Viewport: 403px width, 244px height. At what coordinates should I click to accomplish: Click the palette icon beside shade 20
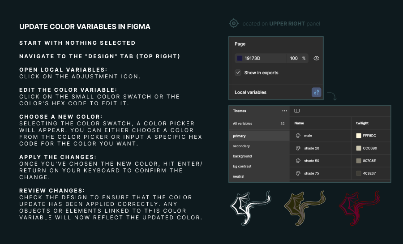point(298,148)
